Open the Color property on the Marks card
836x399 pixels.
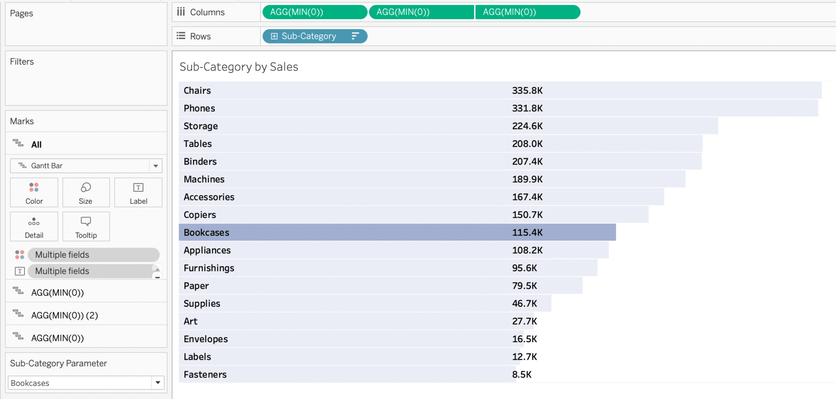click(34, 192)
